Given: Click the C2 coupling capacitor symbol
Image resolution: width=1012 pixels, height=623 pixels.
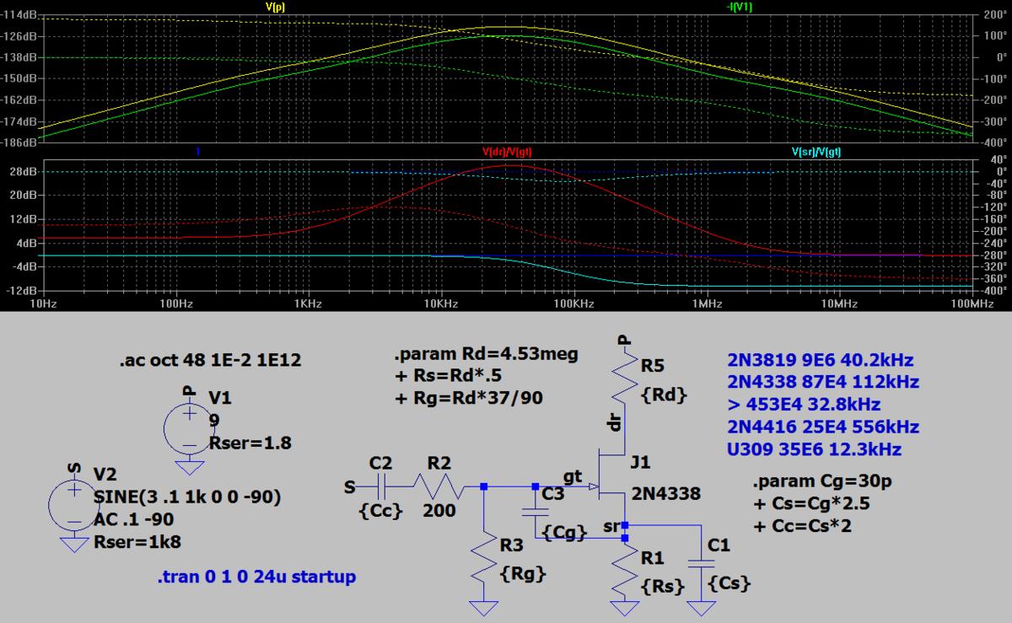Looking at the screenshot, I should tap(382, 486).
